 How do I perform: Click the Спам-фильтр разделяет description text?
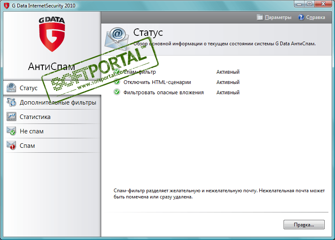click(x=219, y=193)
